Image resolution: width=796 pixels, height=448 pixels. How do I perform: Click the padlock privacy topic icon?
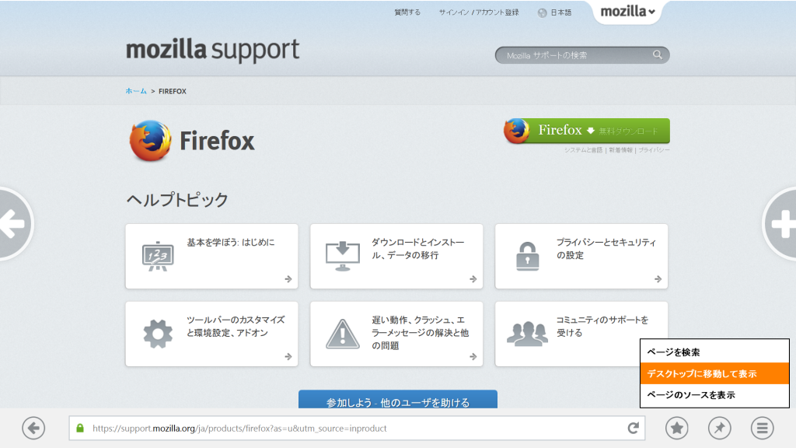coord(528,256)
